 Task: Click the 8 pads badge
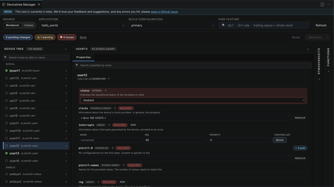tap(300, 148)
